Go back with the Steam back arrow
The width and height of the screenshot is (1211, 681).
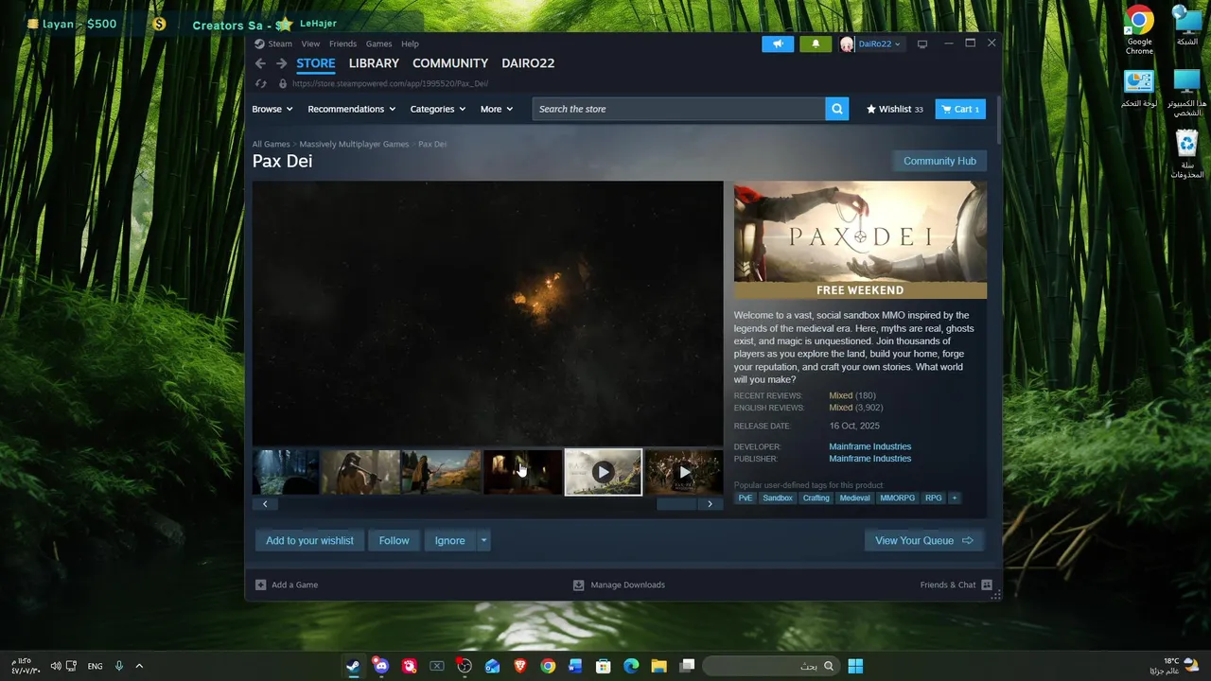(x=260, y=63)
